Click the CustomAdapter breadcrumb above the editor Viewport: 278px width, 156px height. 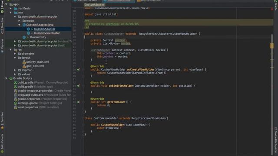click(94, 5)
